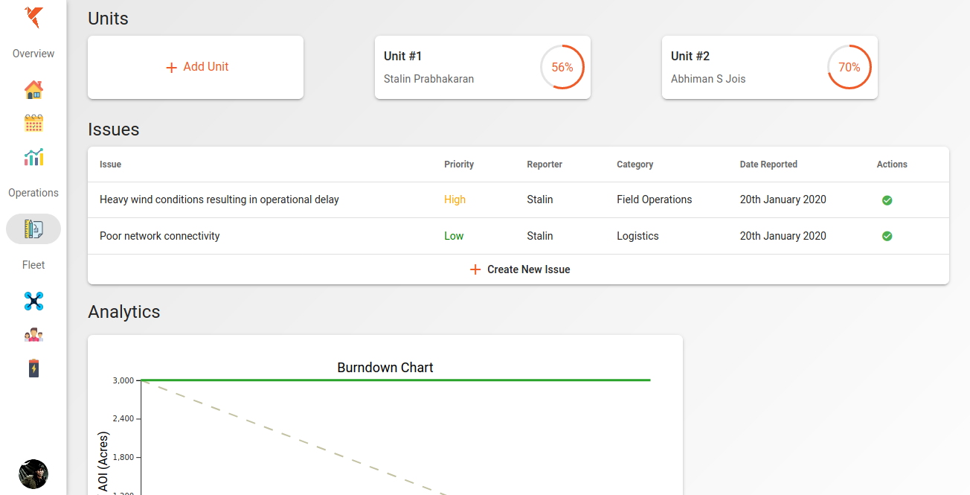Open the team members icon
Image resolution: width=970 pixels, height=495 pixels.
(33, 335)
